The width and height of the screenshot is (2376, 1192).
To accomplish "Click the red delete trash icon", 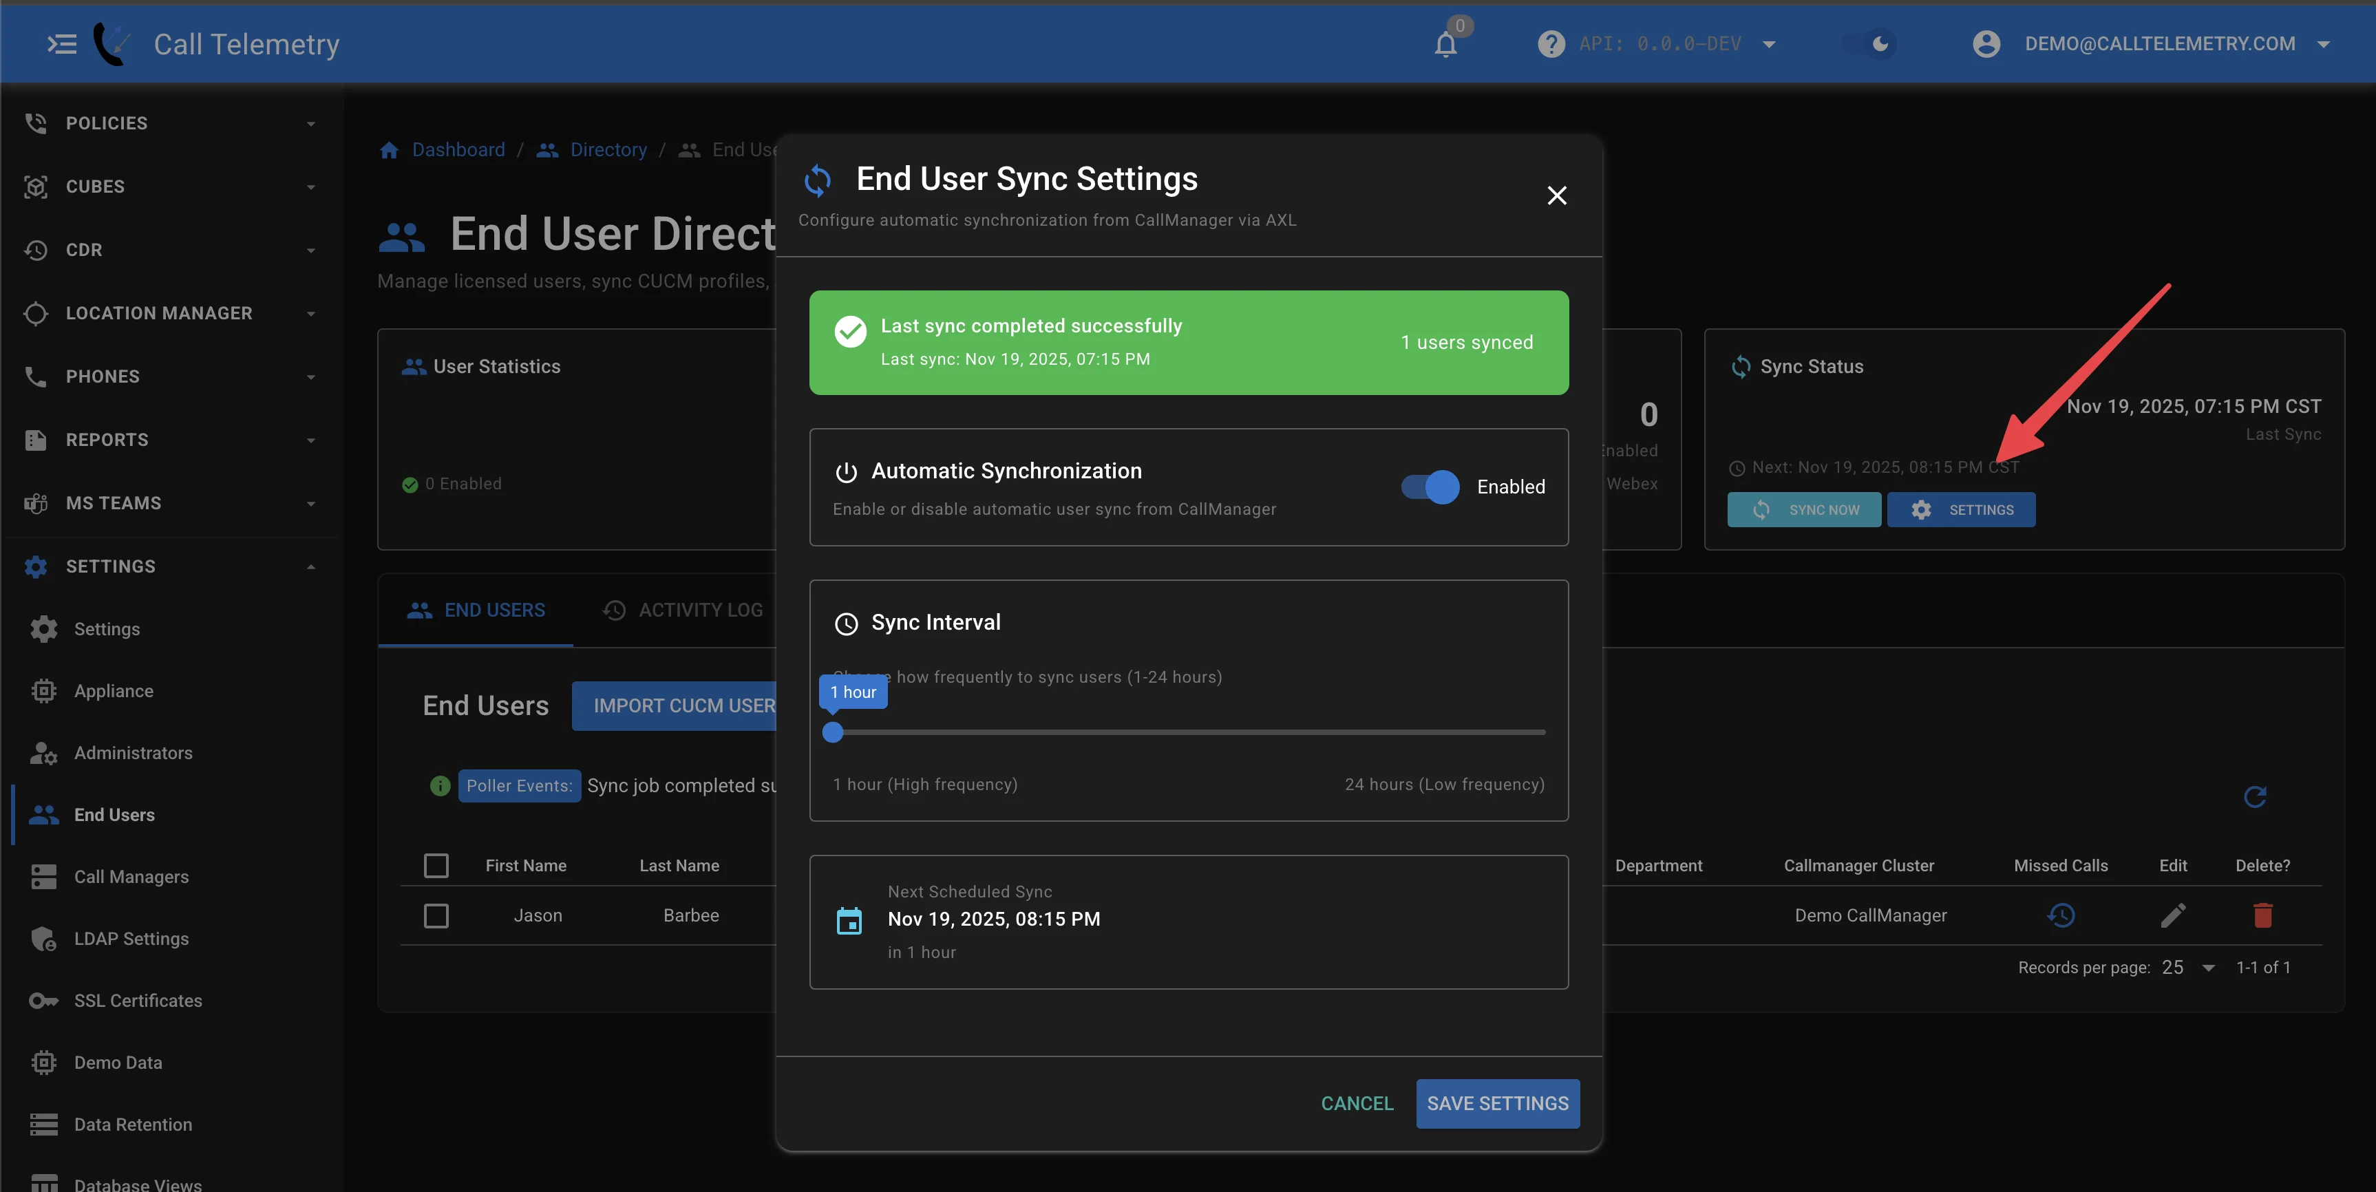I will (2262, 915).
